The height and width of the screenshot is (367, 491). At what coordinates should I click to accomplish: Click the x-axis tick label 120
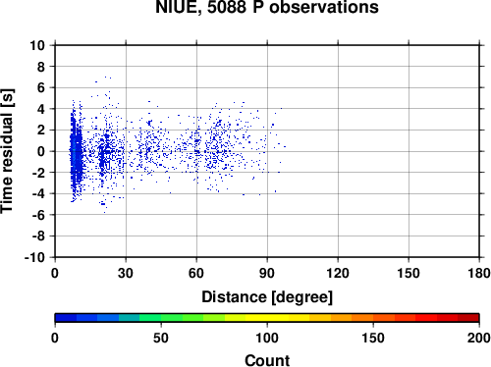click(338, 273)
